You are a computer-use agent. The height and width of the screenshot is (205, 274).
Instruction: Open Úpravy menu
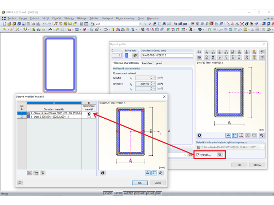pos(23,18)
